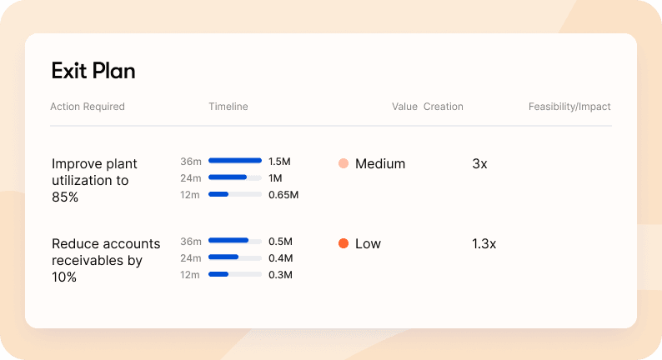This screenshot has width=662, height=360.
Task: Click the 3x feasibility value
Action: 479,164
